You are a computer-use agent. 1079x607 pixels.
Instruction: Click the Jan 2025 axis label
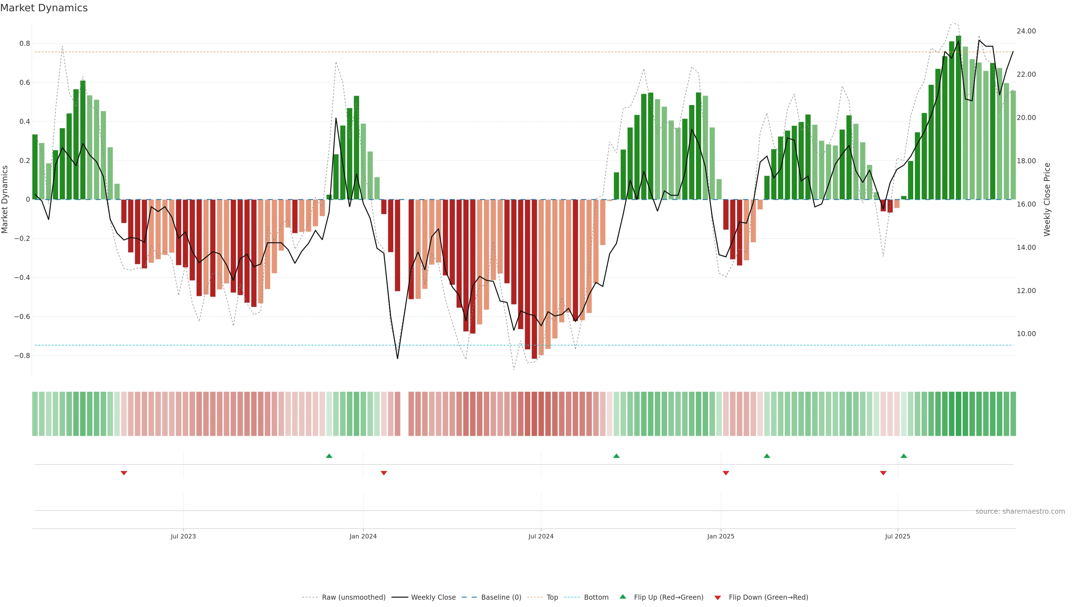(720, 536)
